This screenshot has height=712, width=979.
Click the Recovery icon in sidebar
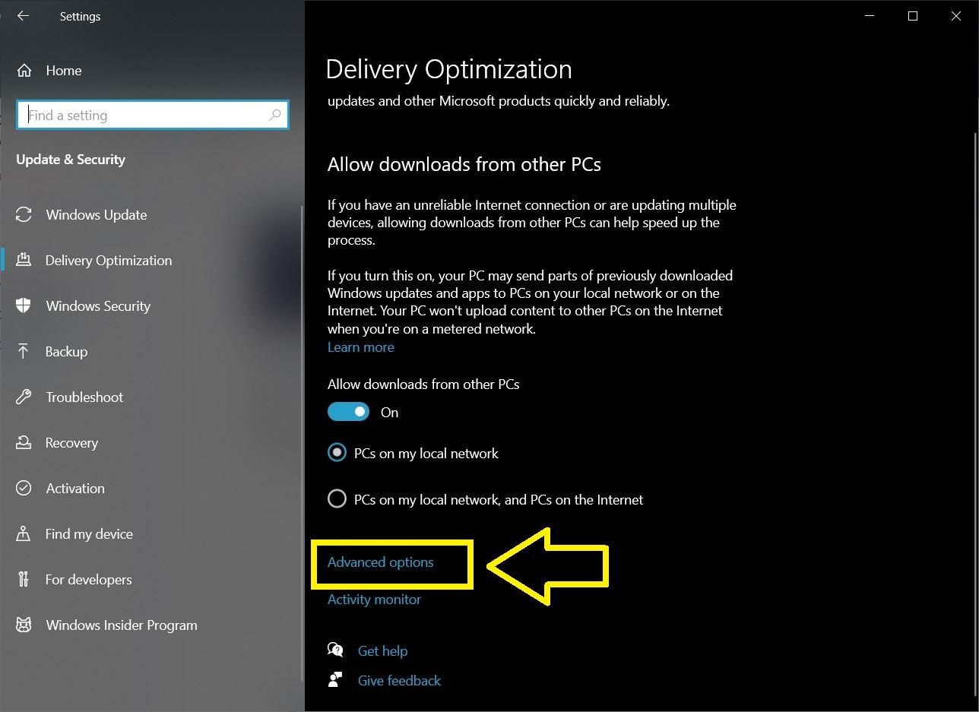[24, 442]
